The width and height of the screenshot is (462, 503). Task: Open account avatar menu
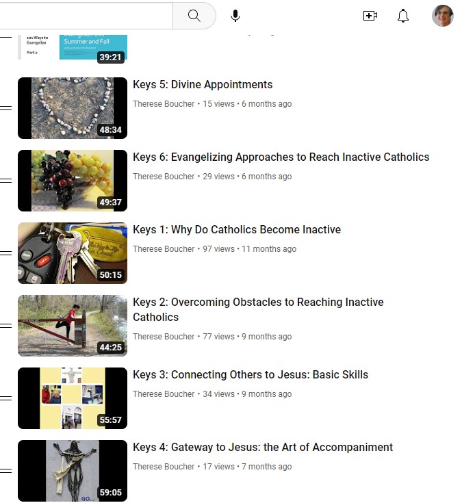(442, 15)
